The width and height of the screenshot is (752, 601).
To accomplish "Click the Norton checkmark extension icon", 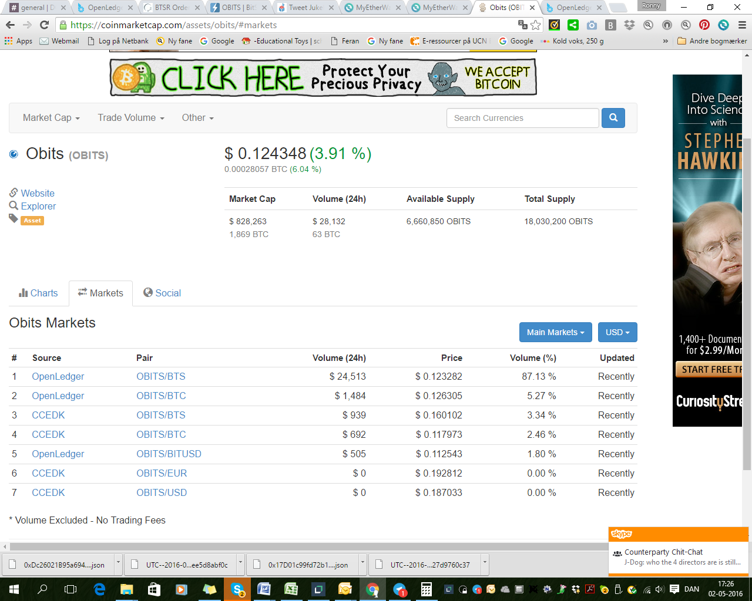I will tap(554, 25).
